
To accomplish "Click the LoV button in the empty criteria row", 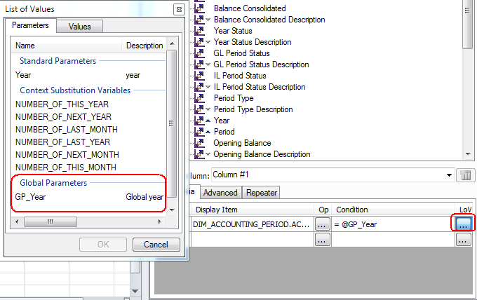I will point(463,240).
